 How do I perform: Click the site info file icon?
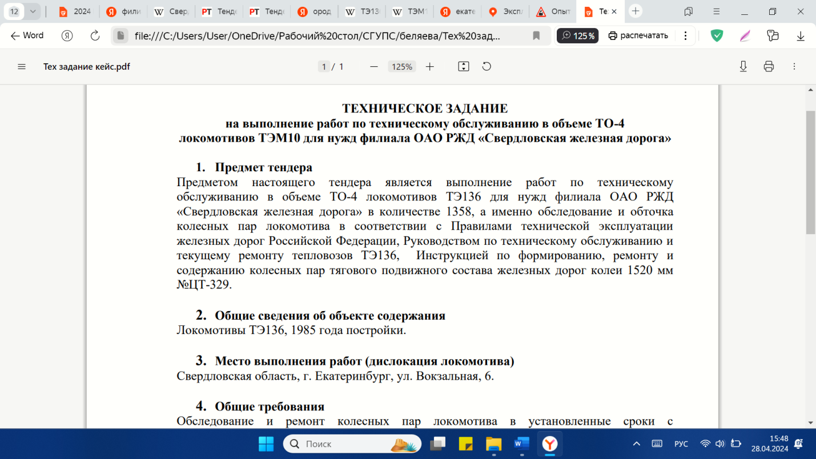tap(120, 35)
